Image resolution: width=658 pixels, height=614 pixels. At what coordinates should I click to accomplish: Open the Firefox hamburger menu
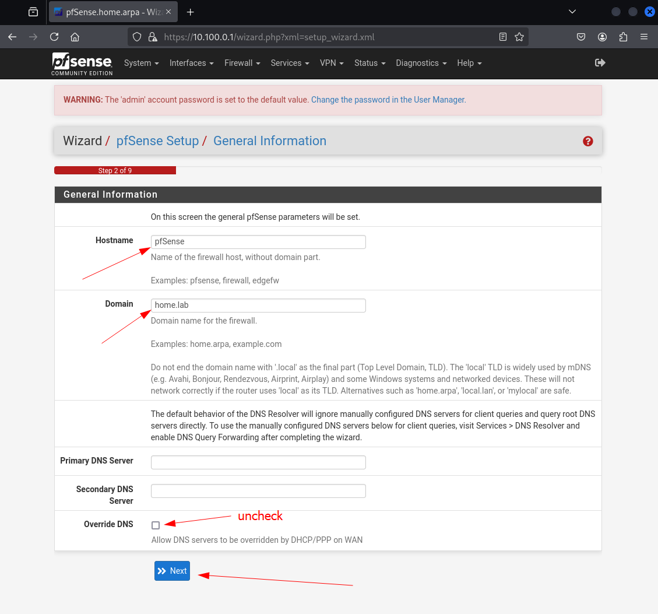coord(644,37)
